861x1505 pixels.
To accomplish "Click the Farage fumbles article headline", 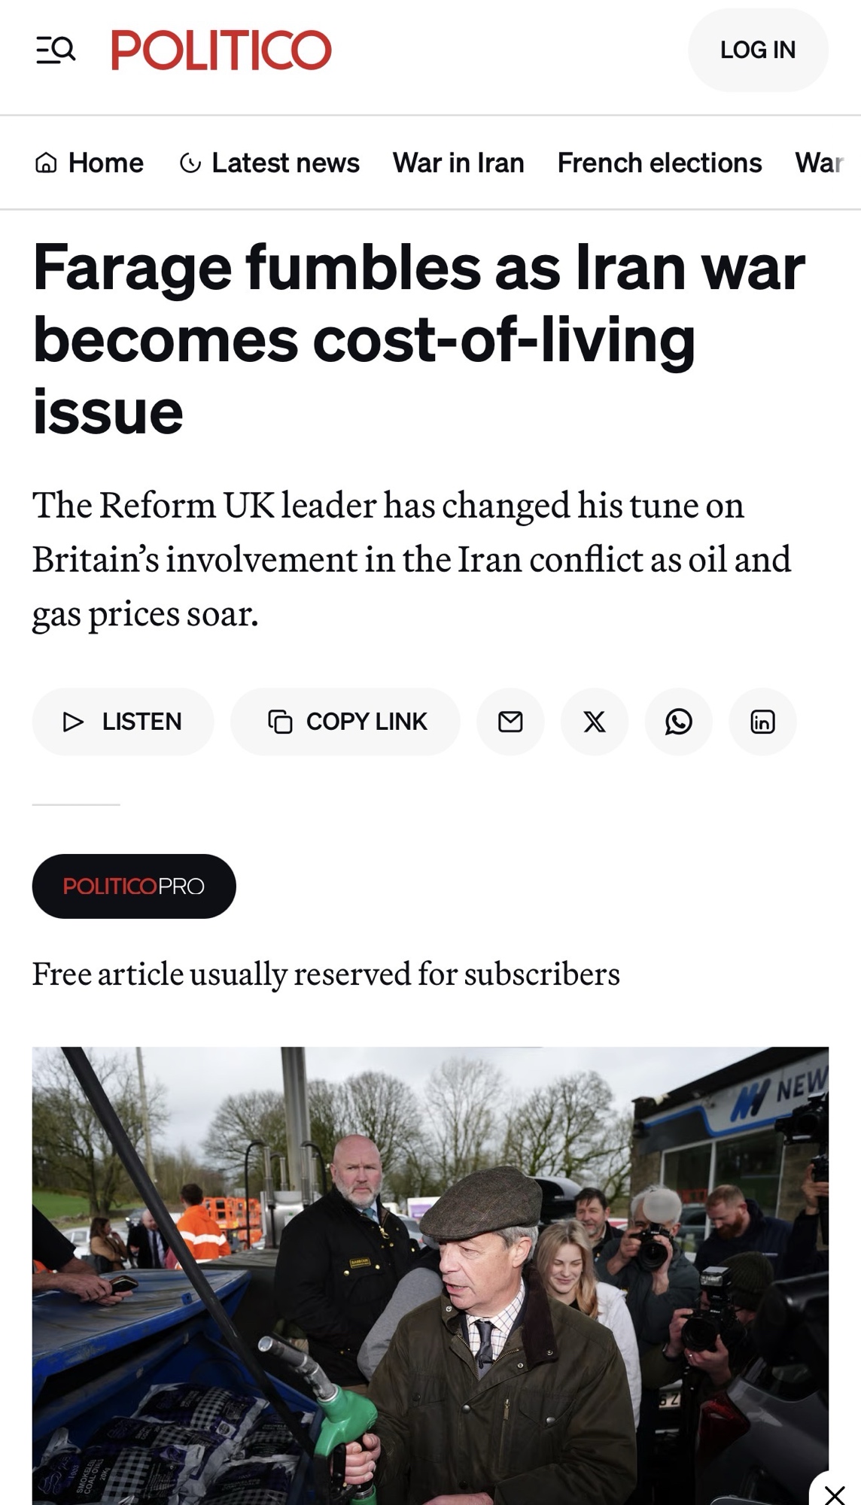I will pyautogui.click(x=418, y=339).
